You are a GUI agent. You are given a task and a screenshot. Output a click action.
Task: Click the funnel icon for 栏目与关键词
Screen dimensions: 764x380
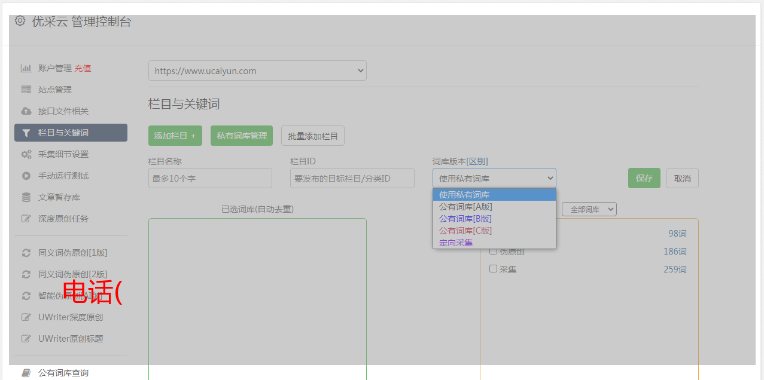[26, 133]
